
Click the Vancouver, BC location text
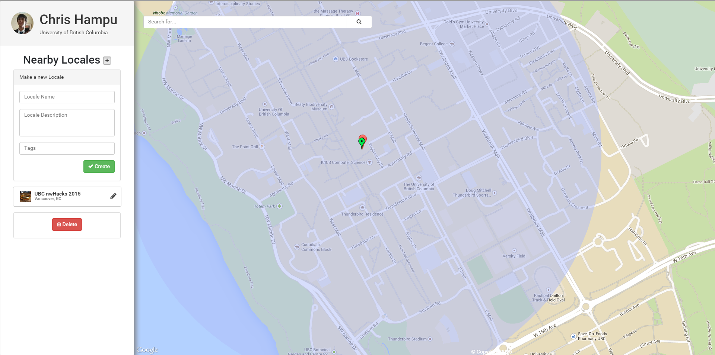click(x=48, y=199)
